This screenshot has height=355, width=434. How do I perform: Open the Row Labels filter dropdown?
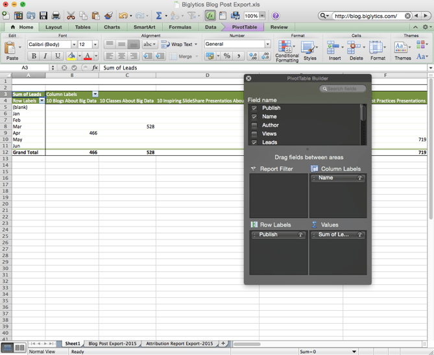(x=42, y=101)
